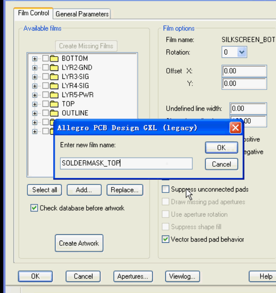Image resolution: width=276 pixels, height=293 pixels.
Task: Click the Replace... button
Action: click(x=125, y=190)
